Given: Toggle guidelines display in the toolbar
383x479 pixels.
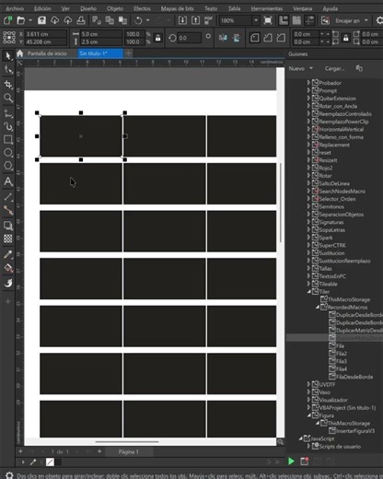Looking at the screenshot, I should coord(309,20).
